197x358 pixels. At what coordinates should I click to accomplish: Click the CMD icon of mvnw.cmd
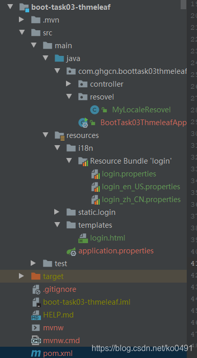[x=36, y=341]
